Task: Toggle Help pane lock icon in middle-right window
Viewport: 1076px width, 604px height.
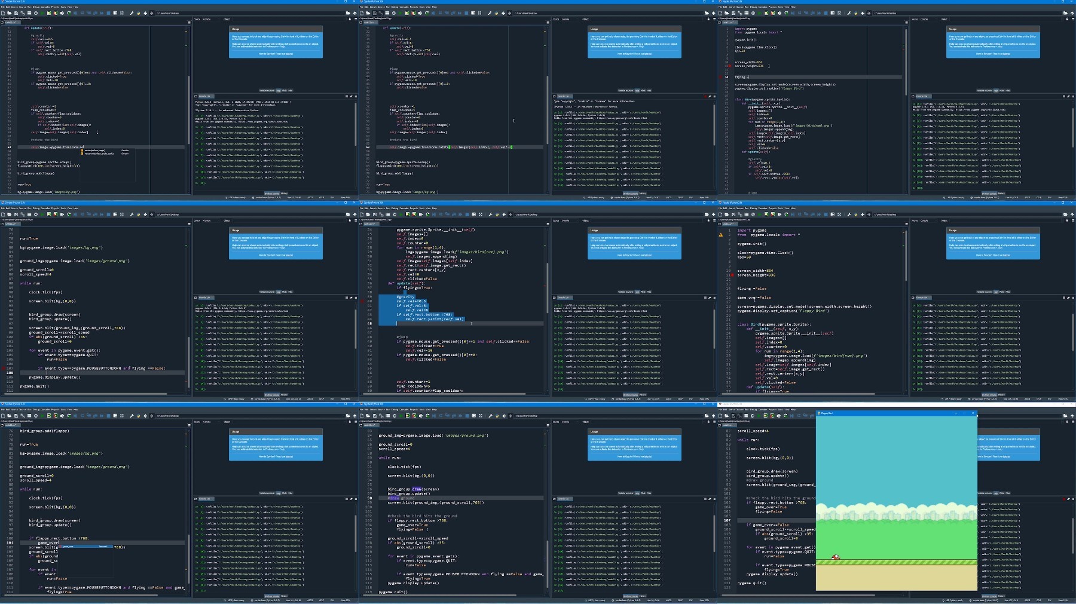Action: 1067,220
